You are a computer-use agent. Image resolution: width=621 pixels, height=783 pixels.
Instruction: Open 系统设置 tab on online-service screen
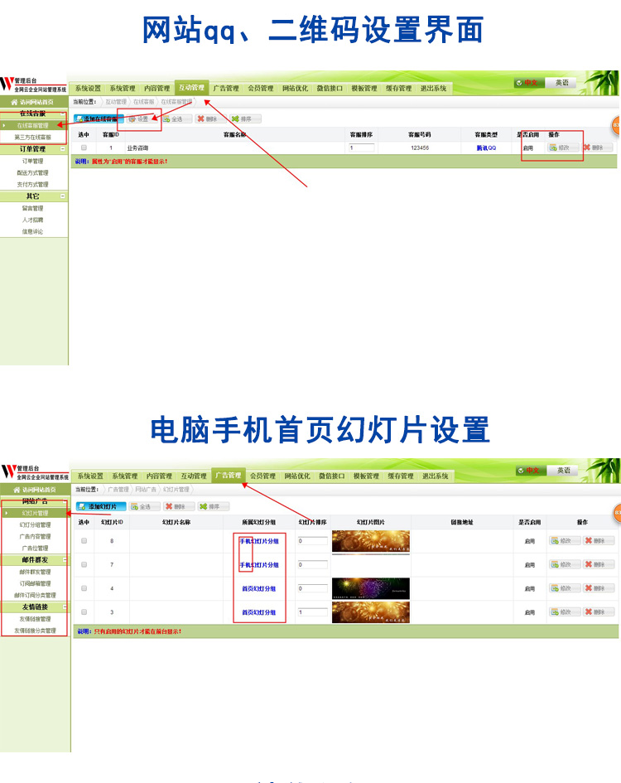pos(88,89)
